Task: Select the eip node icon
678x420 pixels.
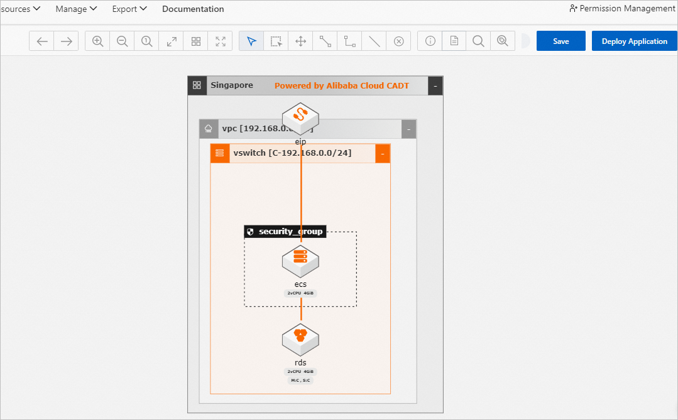Action: [300, 119]
